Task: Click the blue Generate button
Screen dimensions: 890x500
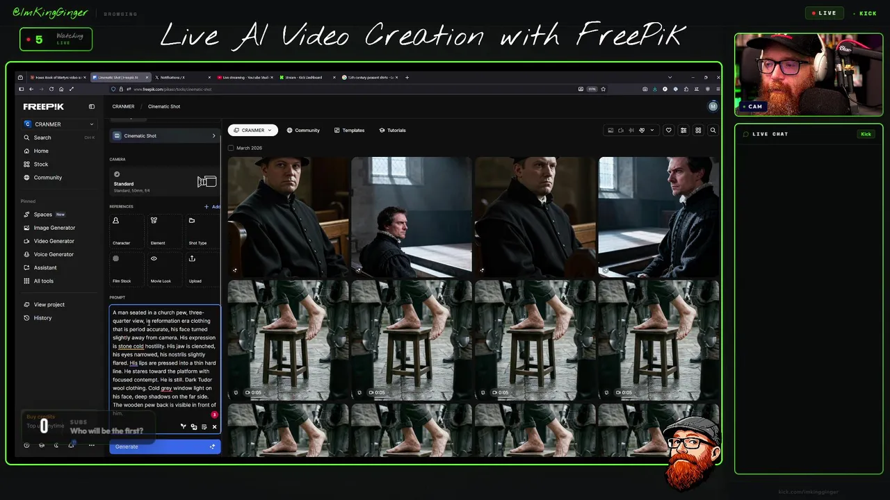Action: pyautogui.click(x=165, y=447)
